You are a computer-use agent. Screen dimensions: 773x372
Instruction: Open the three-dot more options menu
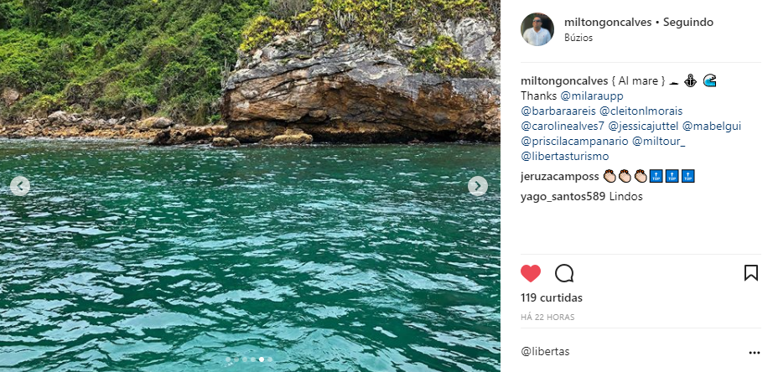tap(754, 353)
